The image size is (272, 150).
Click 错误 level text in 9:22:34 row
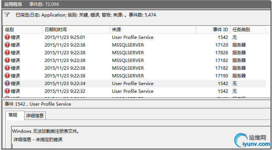(x=15, y=83)
